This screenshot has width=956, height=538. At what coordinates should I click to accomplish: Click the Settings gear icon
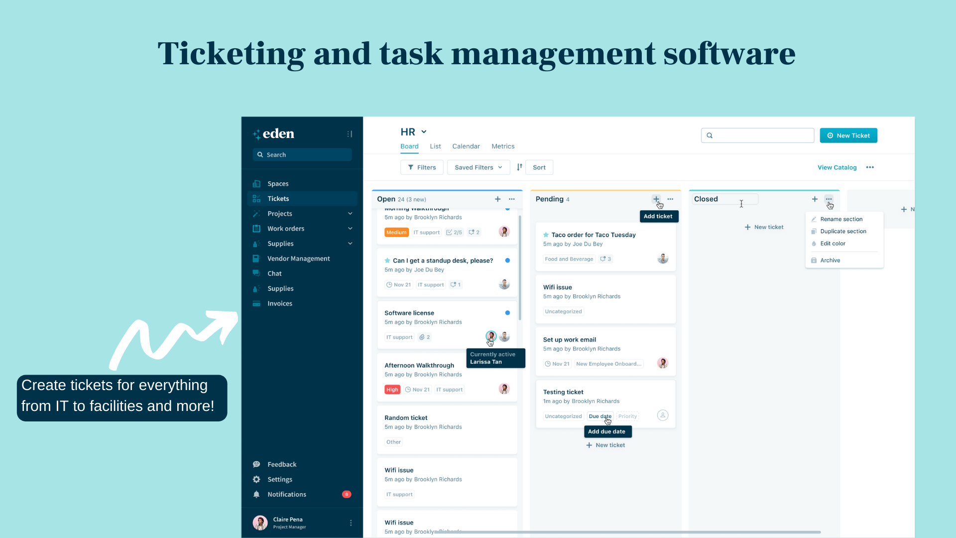point(256,479)
